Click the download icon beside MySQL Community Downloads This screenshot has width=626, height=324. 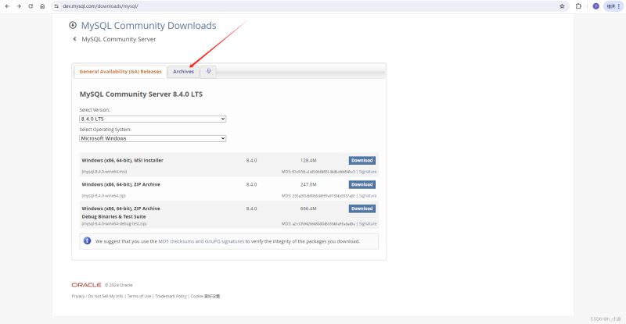pos(74,26)
